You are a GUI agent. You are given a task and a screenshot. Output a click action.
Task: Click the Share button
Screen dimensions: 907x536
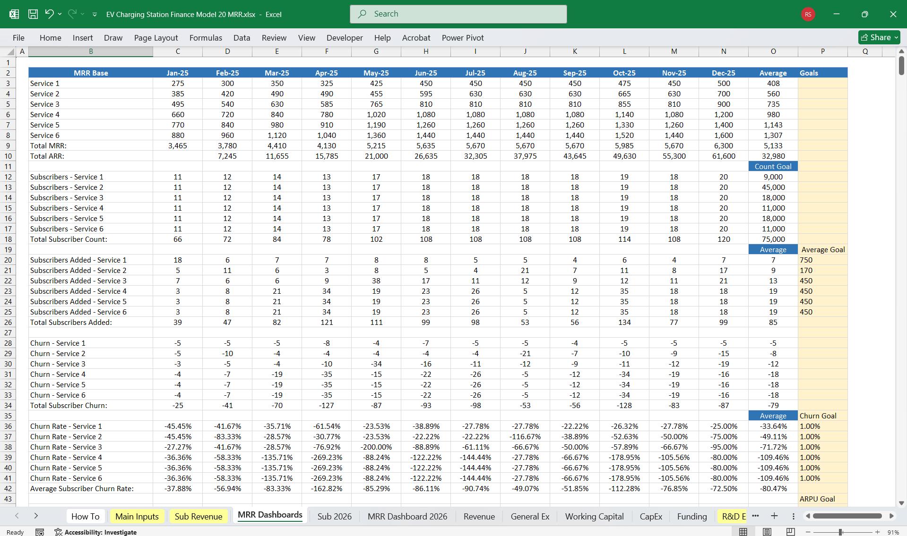click(879, 37)
